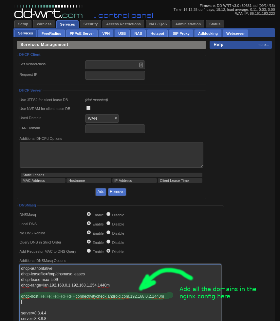This screenshot has width=280, height=321.
Task: Click the WAN IP address text
Action: (x=255, y=13)
